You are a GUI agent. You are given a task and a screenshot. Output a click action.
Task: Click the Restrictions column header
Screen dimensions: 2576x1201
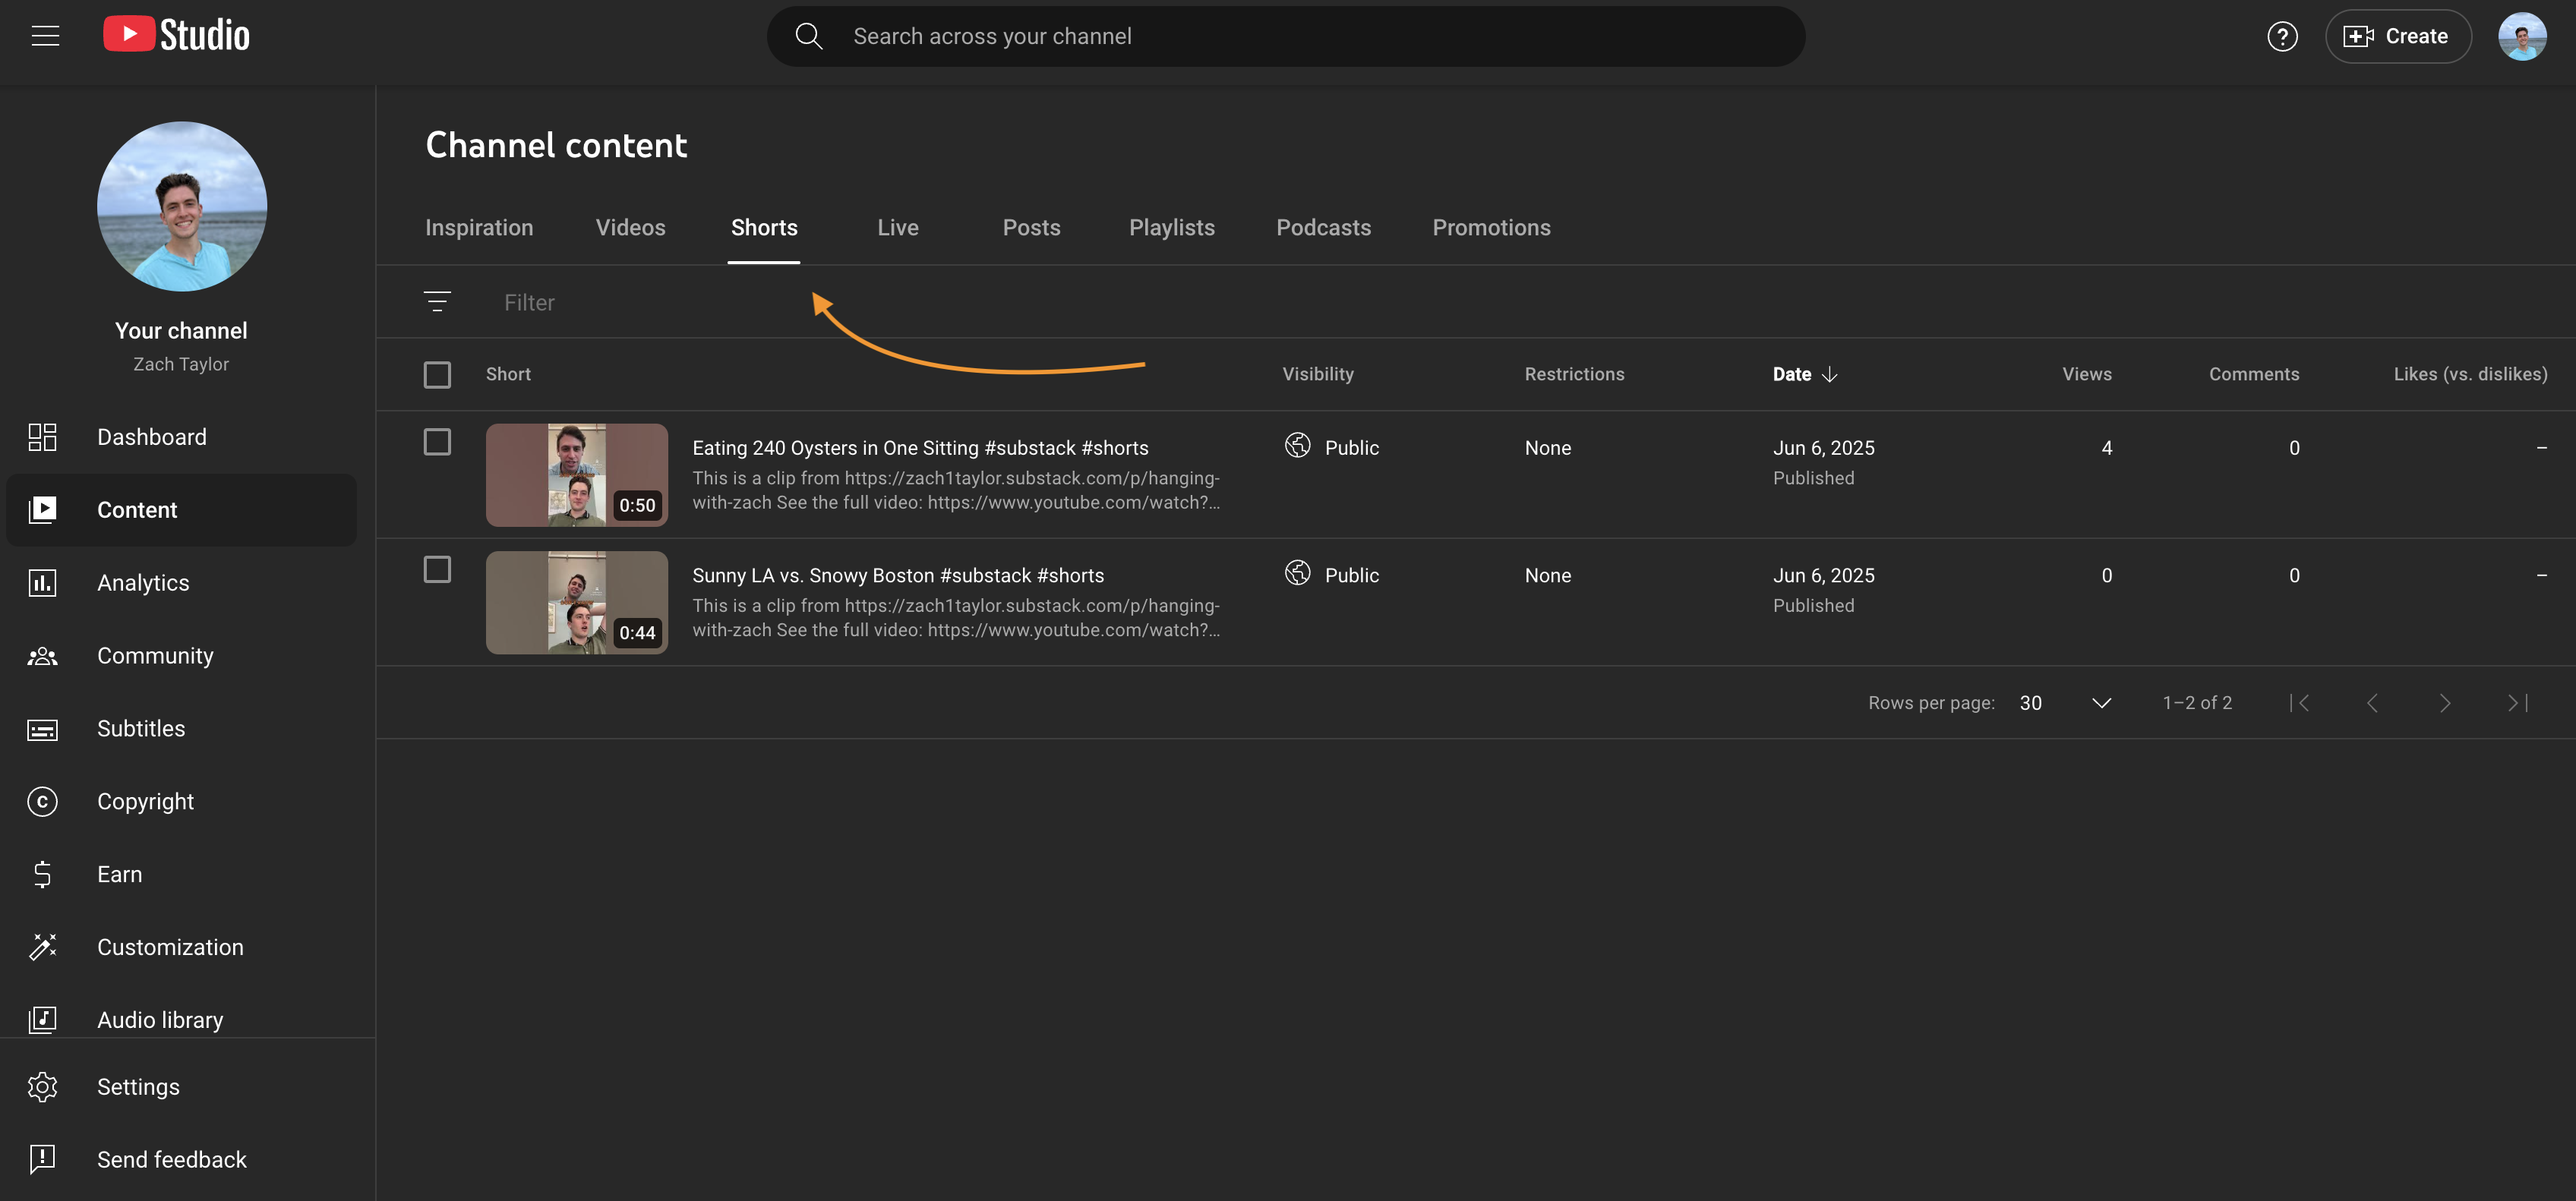[1574, 374]
